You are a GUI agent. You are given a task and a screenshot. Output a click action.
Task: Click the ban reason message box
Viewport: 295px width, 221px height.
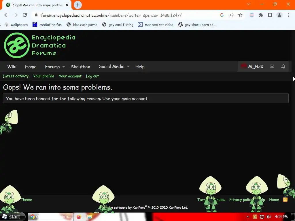[145, 98]
